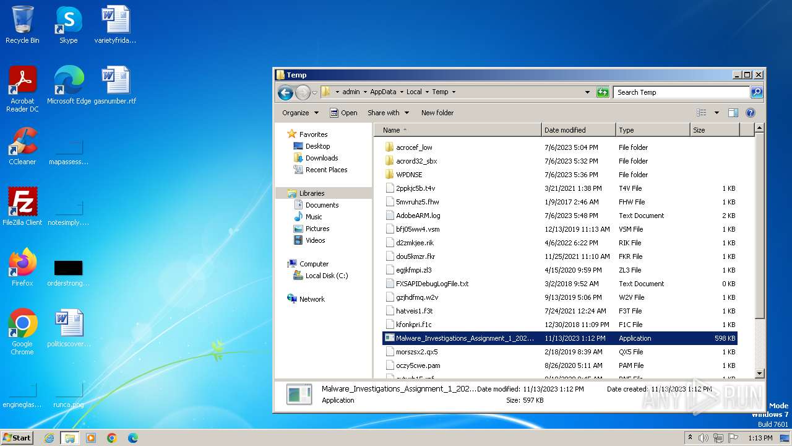Open Google Chrome desktop shortcut
Viewport: 792px width, 446px height.
click(x=22, y=331)
